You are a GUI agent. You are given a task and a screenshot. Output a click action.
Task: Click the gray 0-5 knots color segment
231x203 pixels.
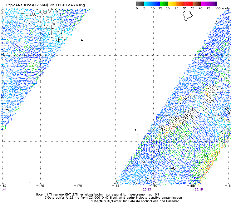140,4
